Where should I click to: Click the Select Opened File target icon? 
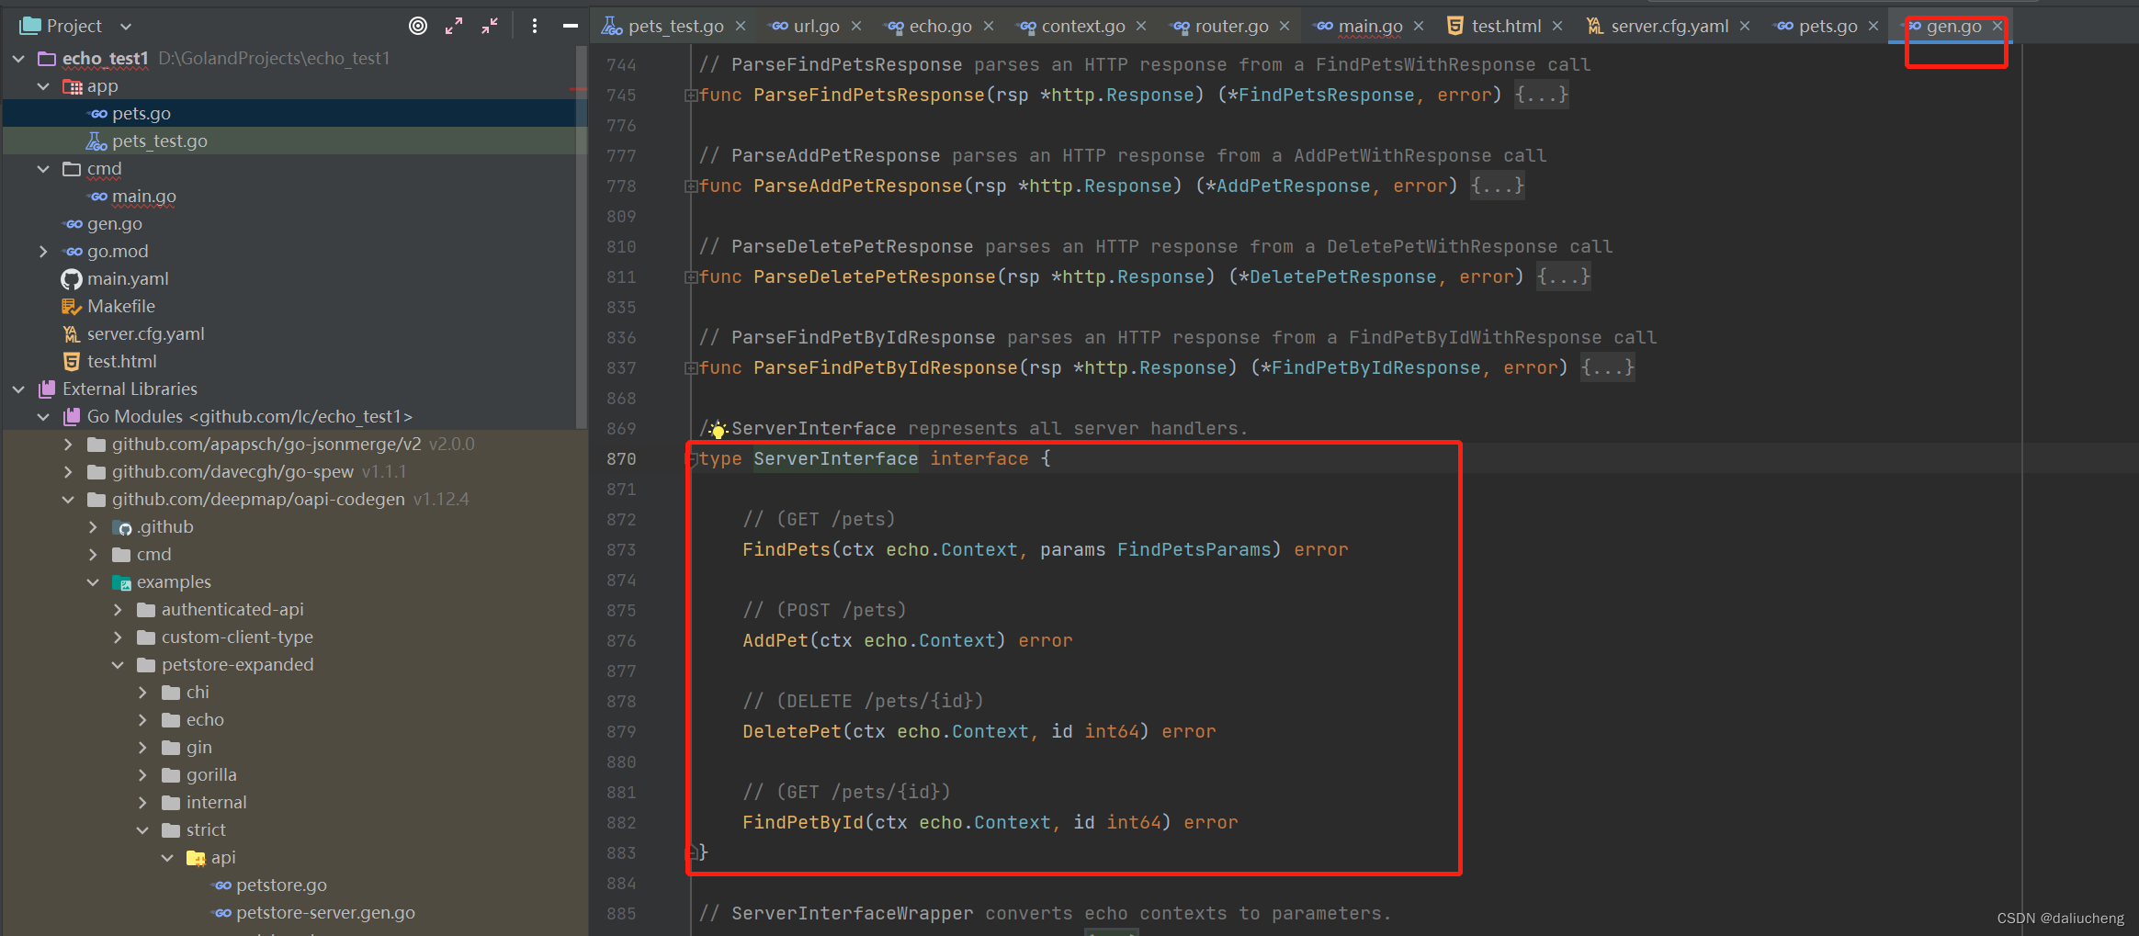(418, 26)
